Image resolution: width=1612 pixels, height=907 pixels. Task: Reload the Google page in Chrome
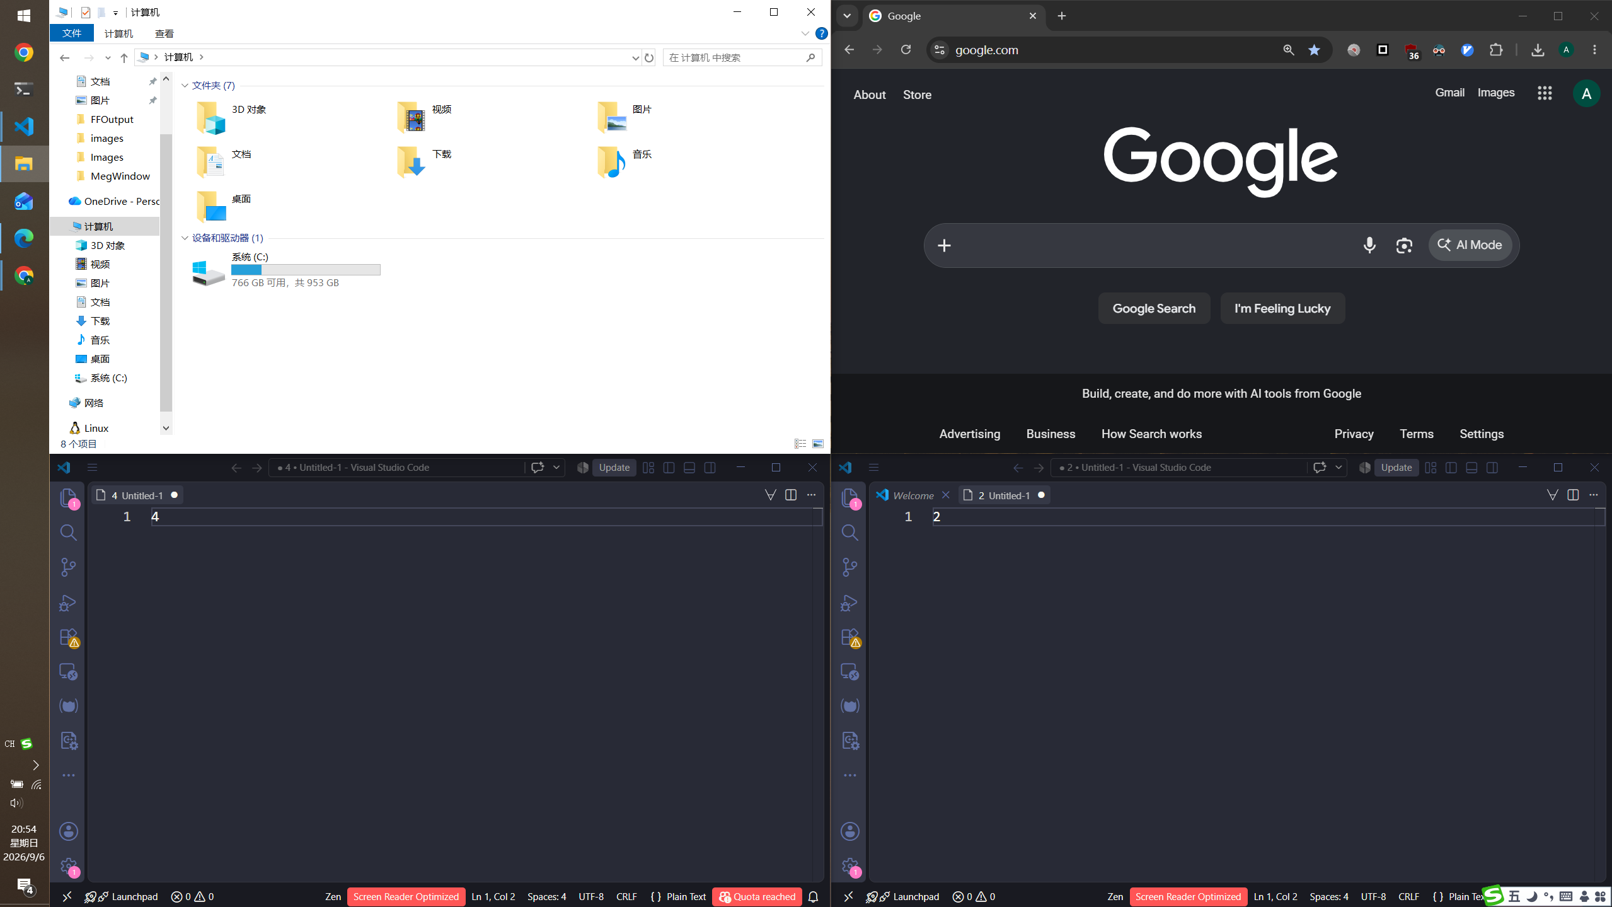(x=906, y=50)
